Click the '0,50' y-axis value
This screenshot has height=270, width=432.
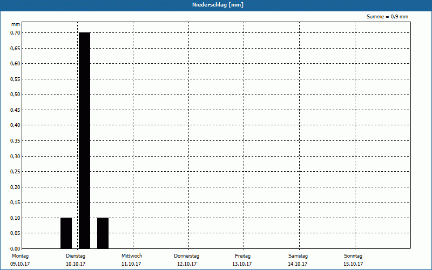(15, 94)
